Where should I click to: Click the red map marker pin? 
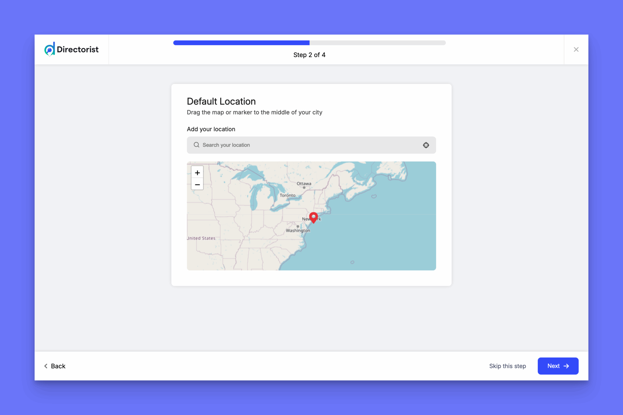tap(313, 217)
